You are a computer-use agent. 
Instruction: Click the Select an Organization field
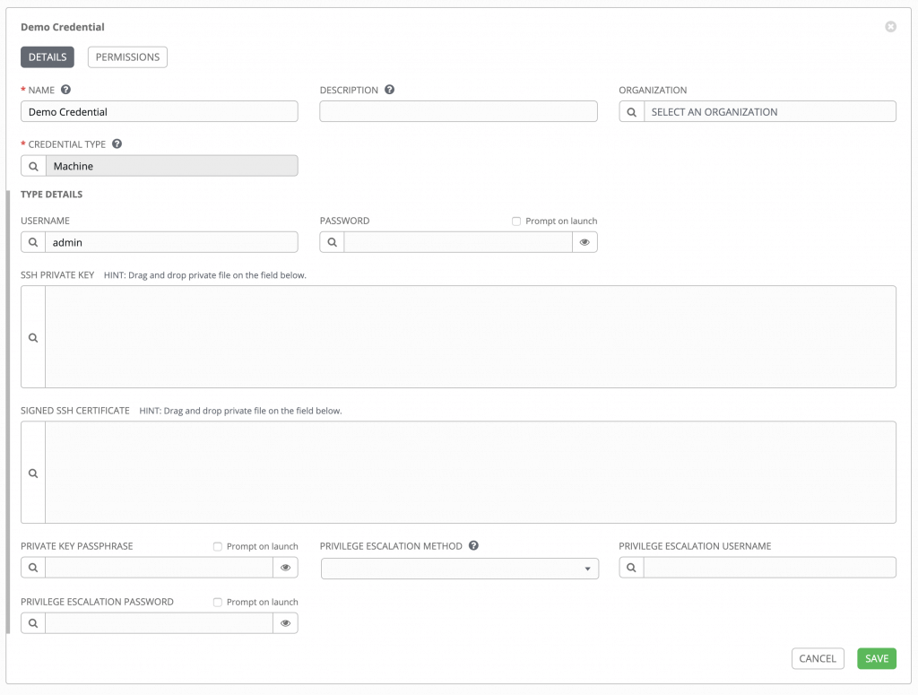(770, 112)
